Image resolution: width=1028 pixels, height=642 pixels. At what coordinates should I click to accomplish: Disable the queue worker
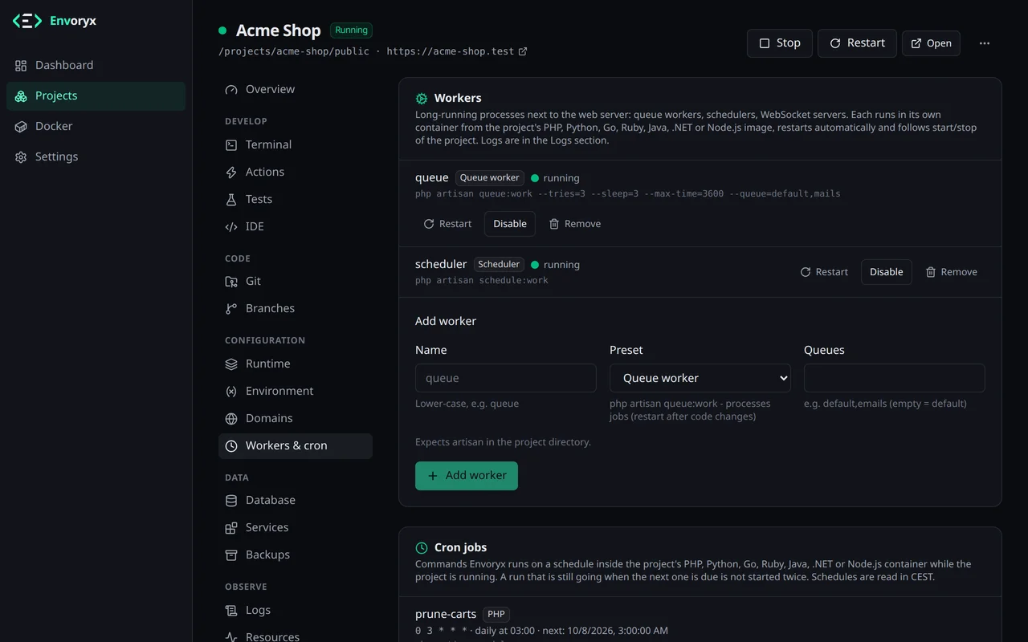click(x=510, y=224)
